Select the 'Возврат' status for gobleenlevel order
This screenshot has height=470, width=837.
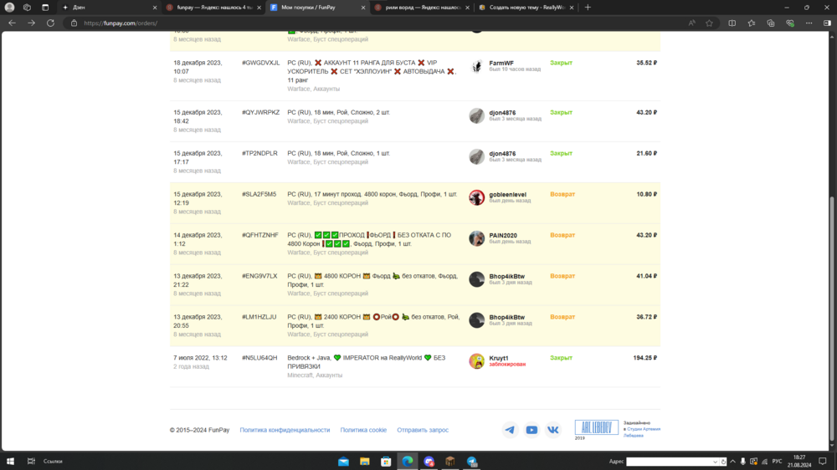pos(562,194)
